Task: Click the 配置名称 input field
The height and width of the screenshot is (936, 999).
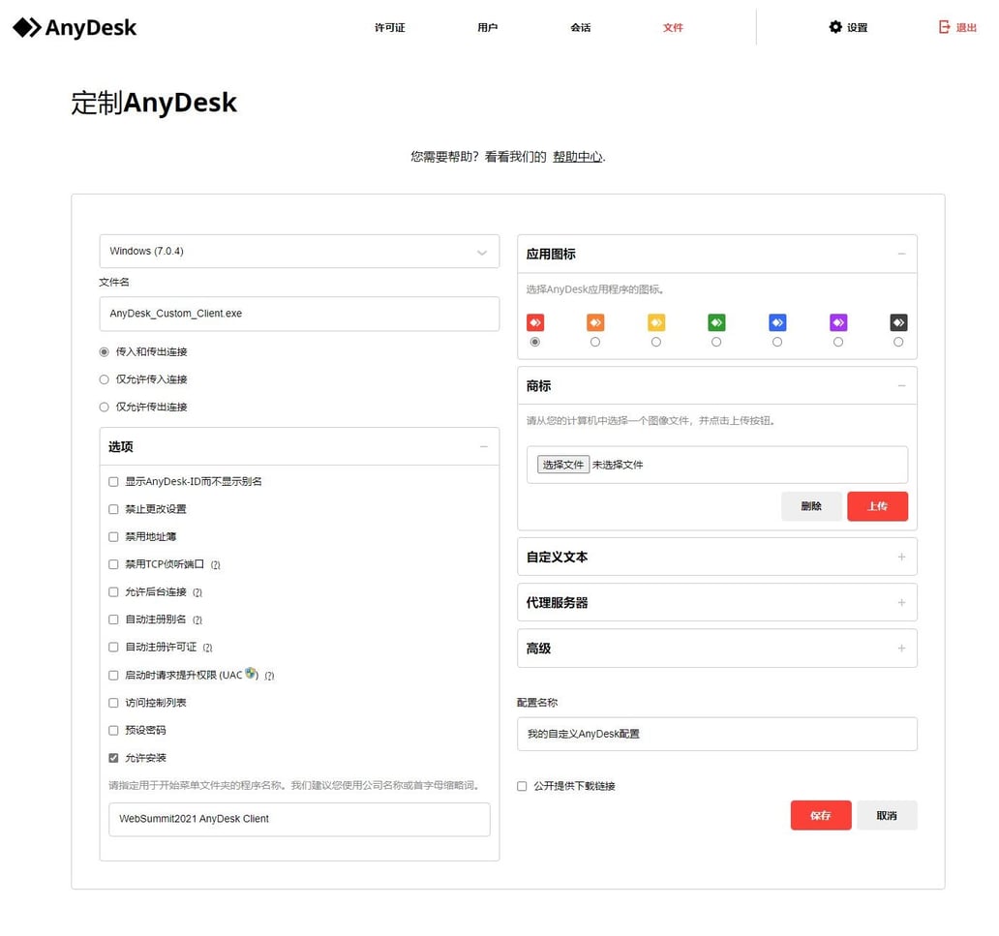Action: coord(717,735)
